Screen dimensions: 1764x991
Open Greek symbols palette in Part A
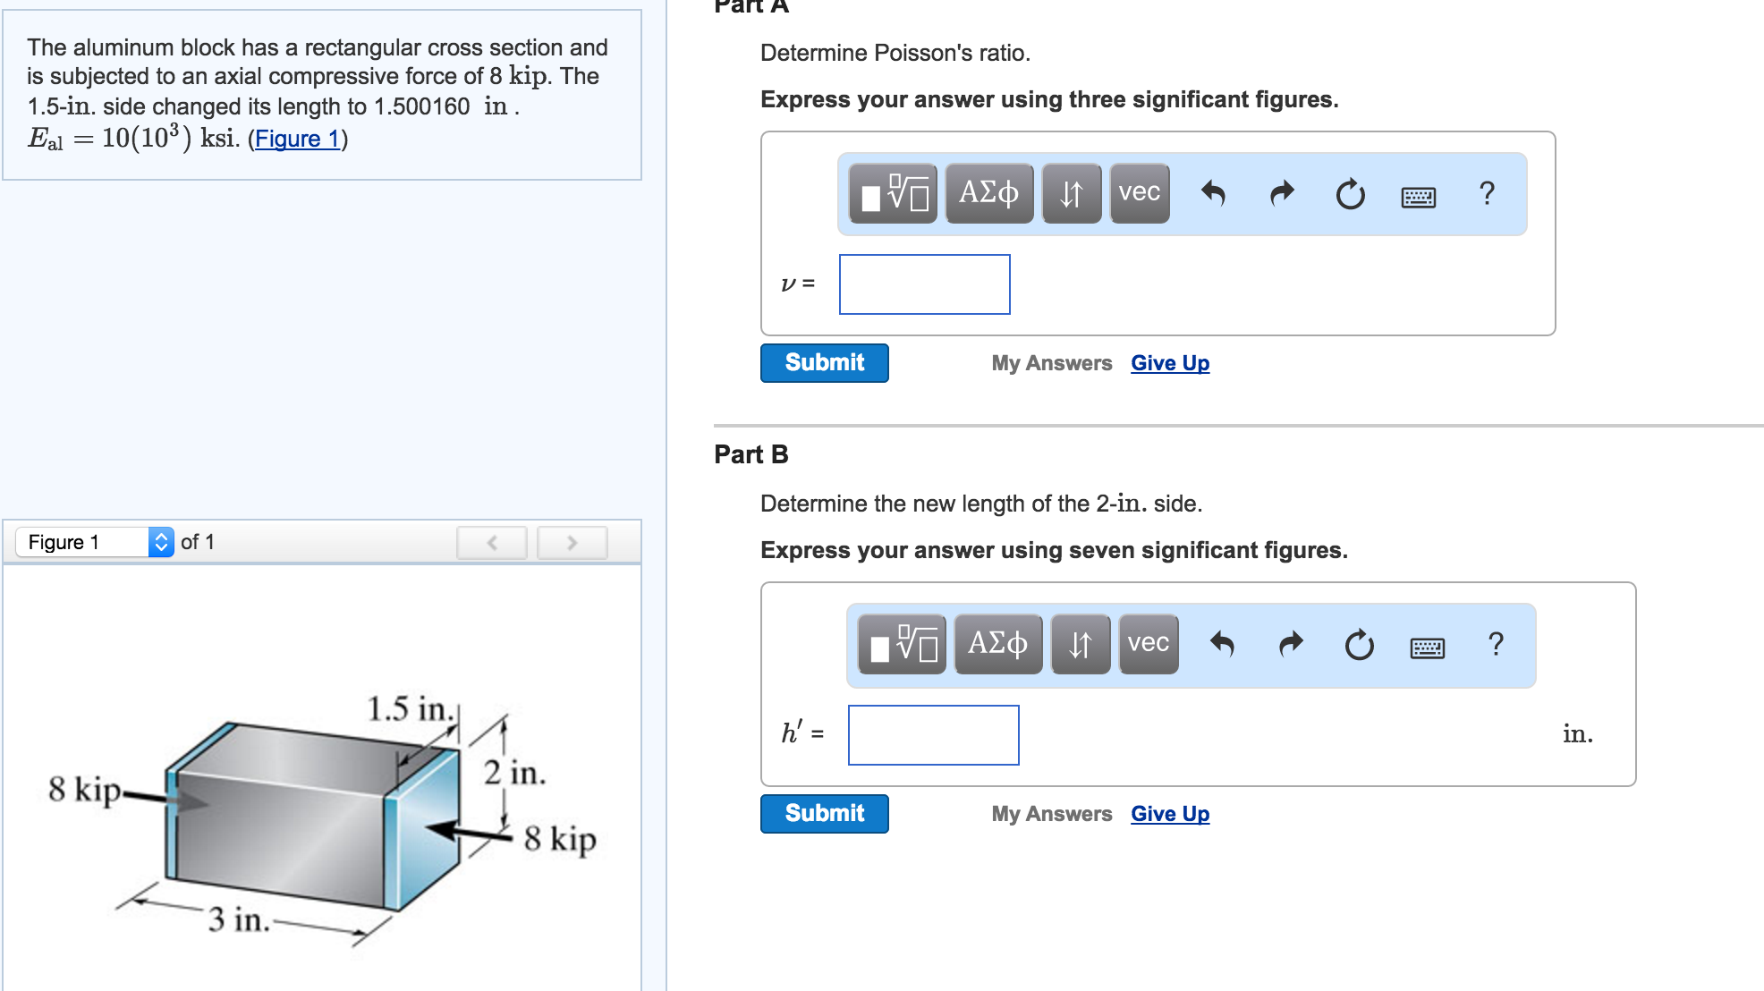tap(988, 193)
